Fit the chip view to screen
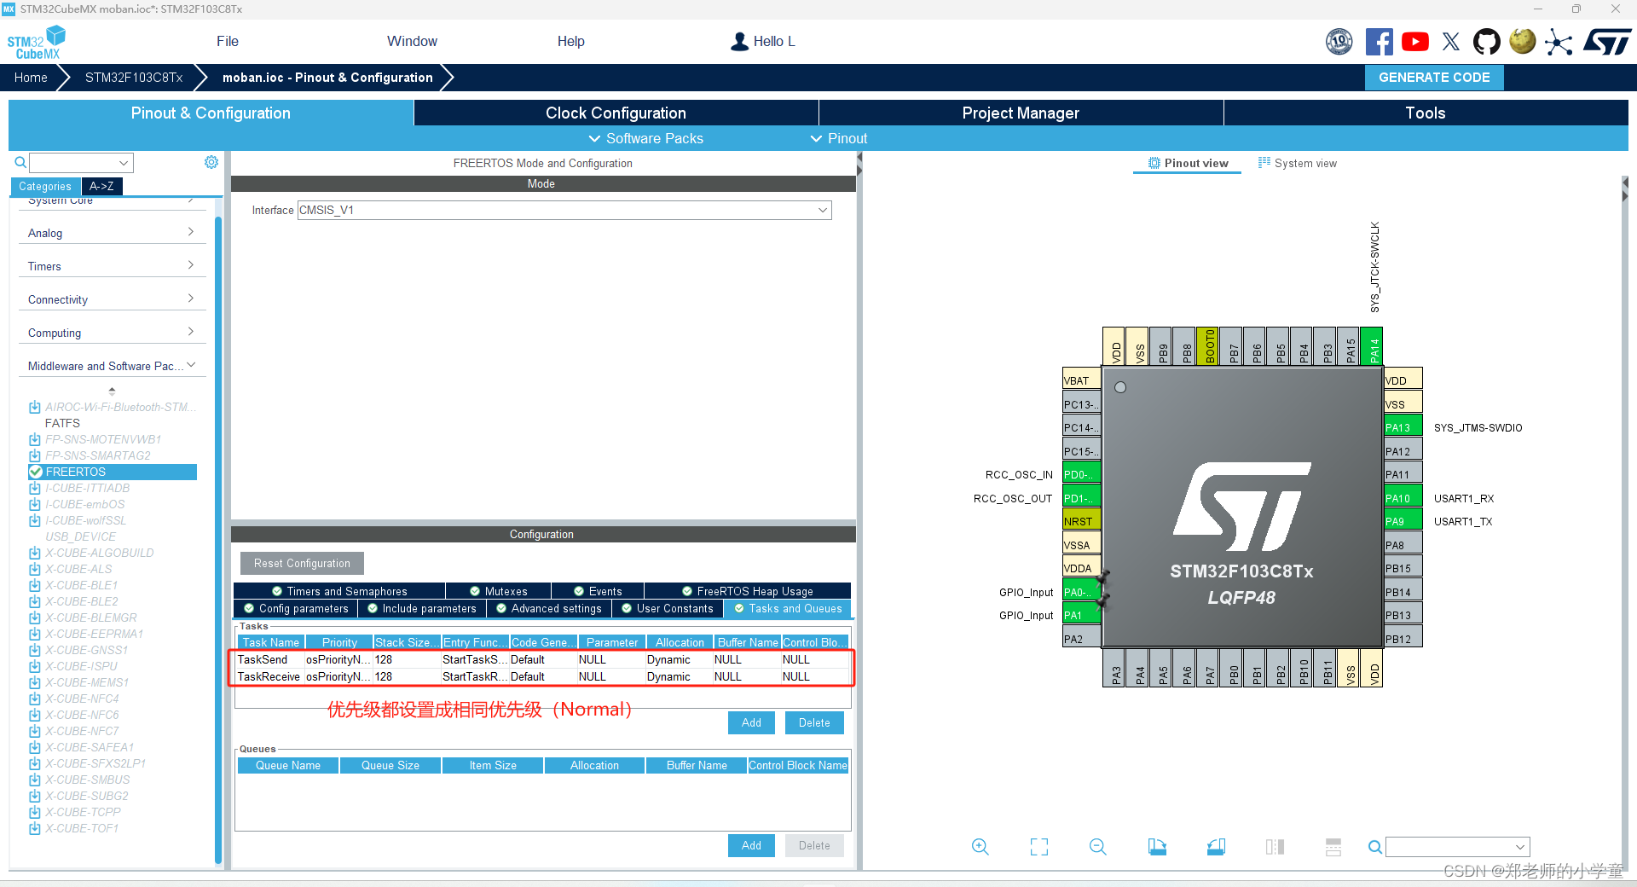This screenshot has height=887, width=1637. point(1039,847)
